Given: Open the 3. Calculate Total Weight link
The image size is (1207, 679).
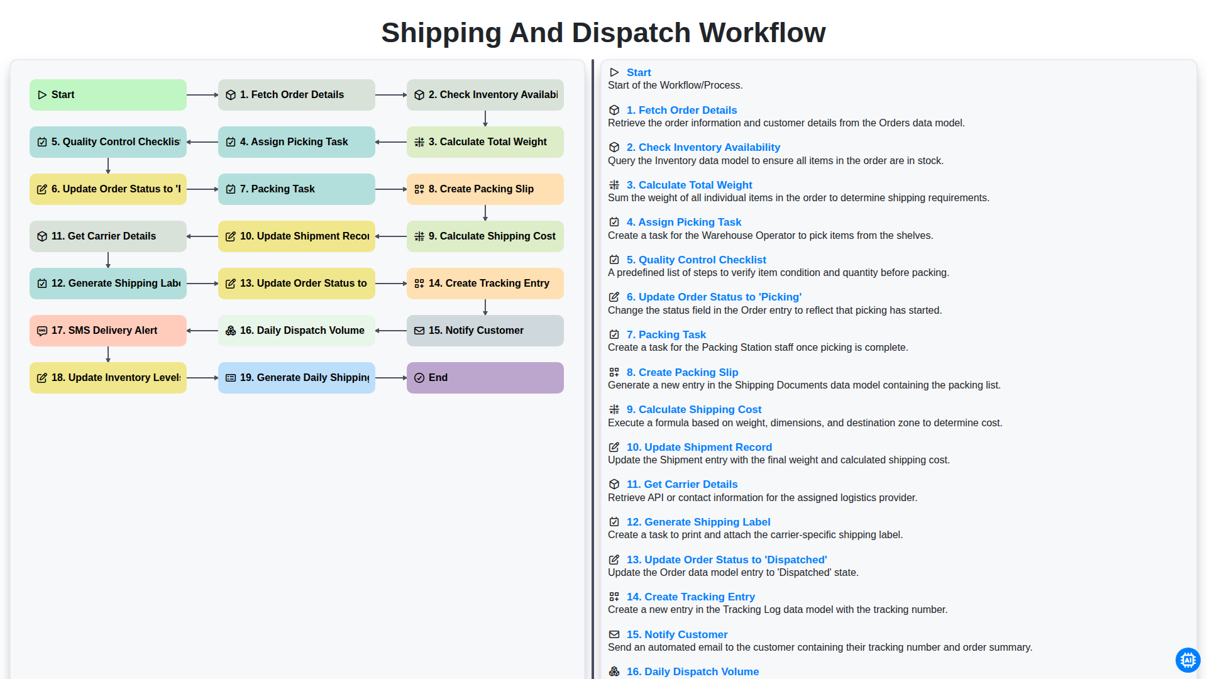Looking at the screenshot, I should tap(689, 185).
